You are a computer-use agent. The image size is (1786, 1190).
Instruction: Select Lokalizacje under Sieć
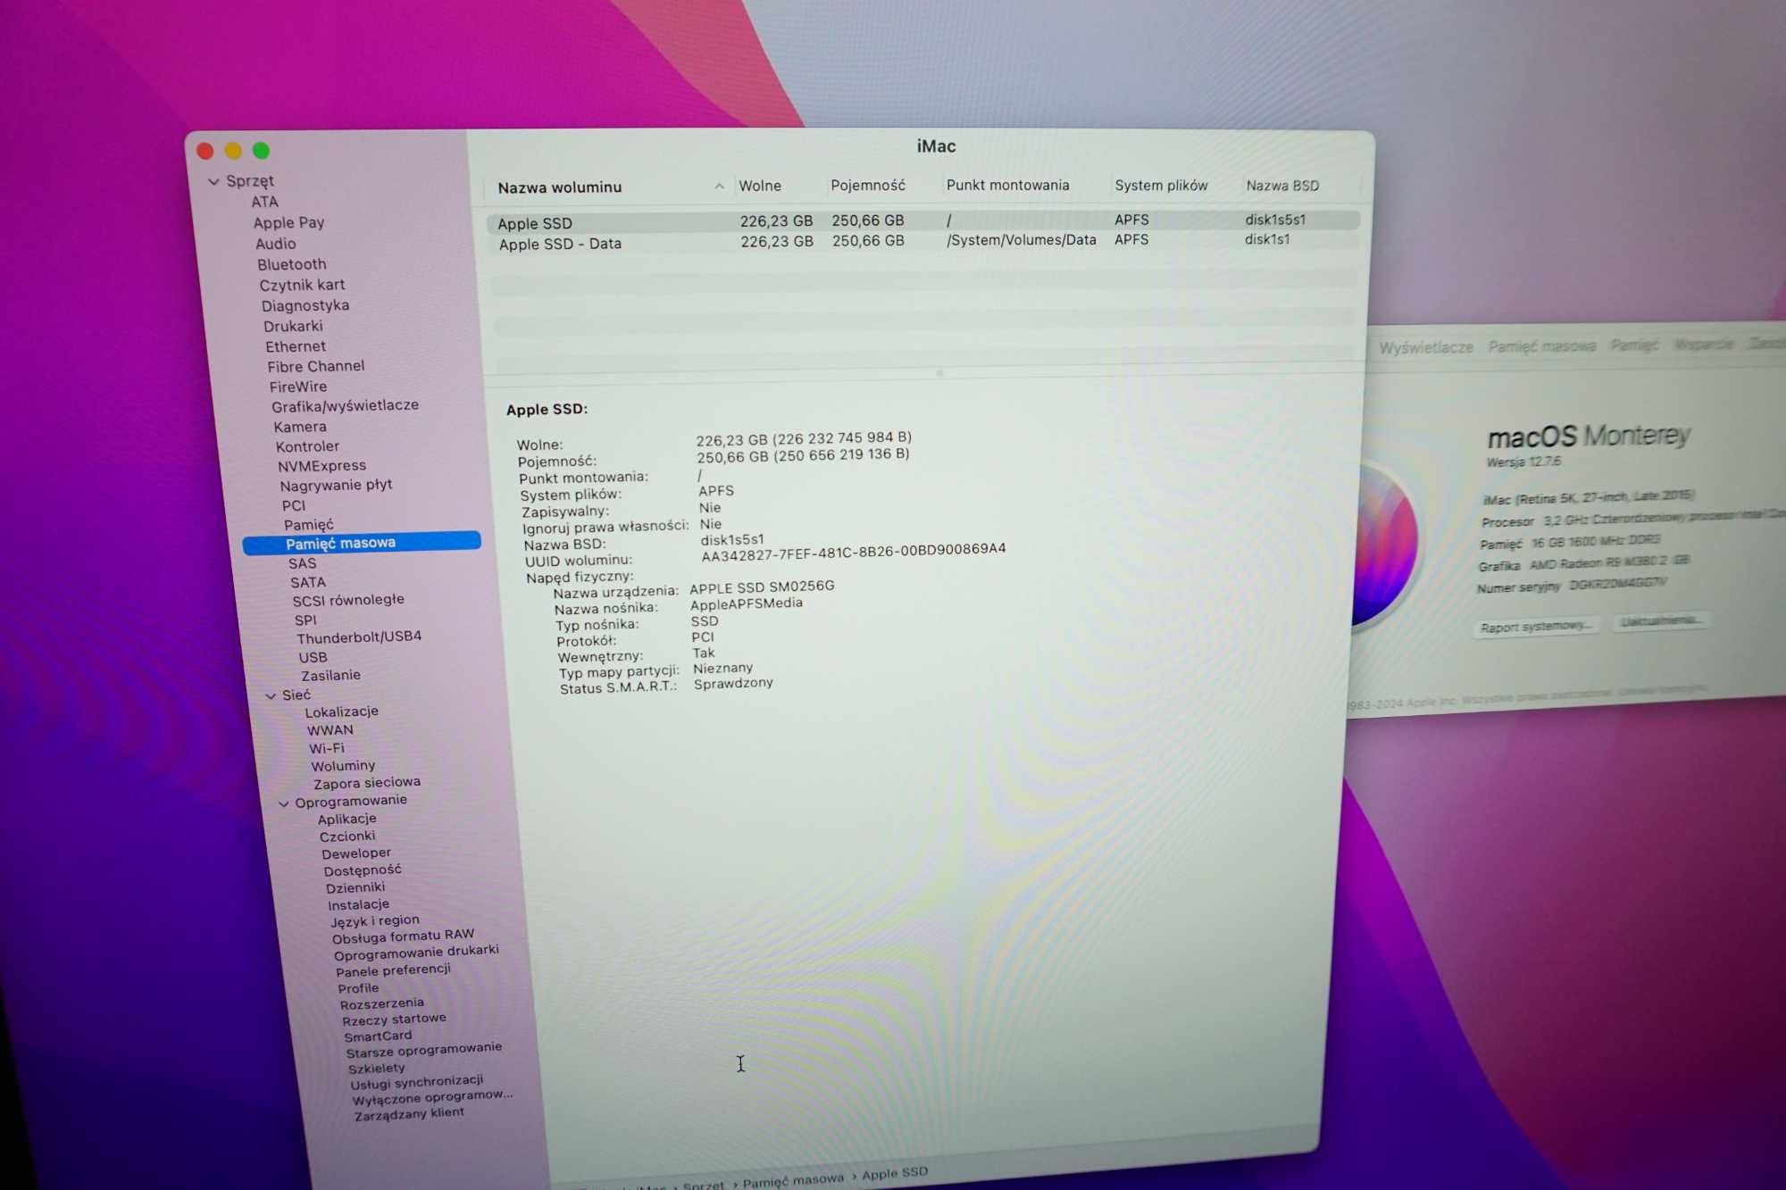[341, 712]
